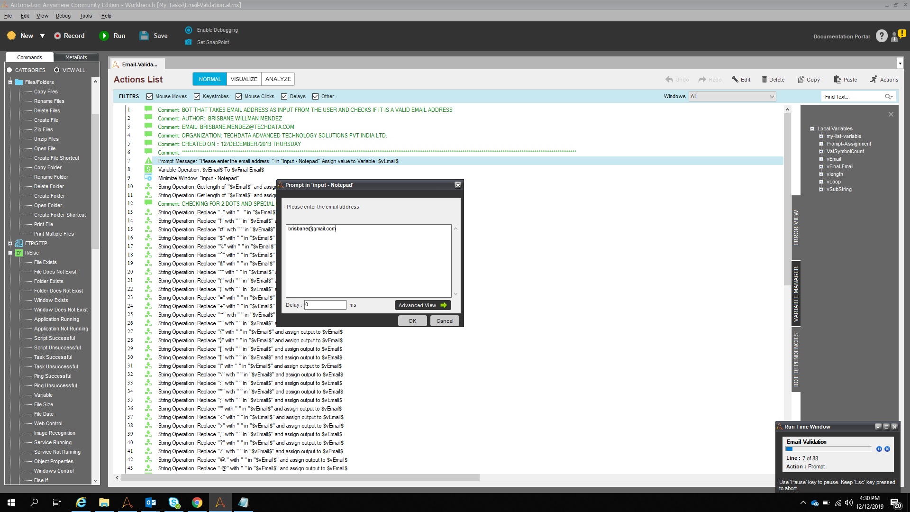Open the Debug menu

pos(63,16)
